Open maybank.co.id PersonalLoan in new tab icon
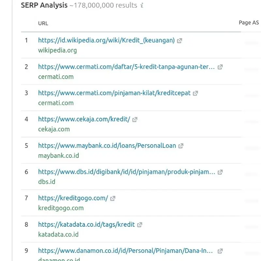 pos(181,146)
